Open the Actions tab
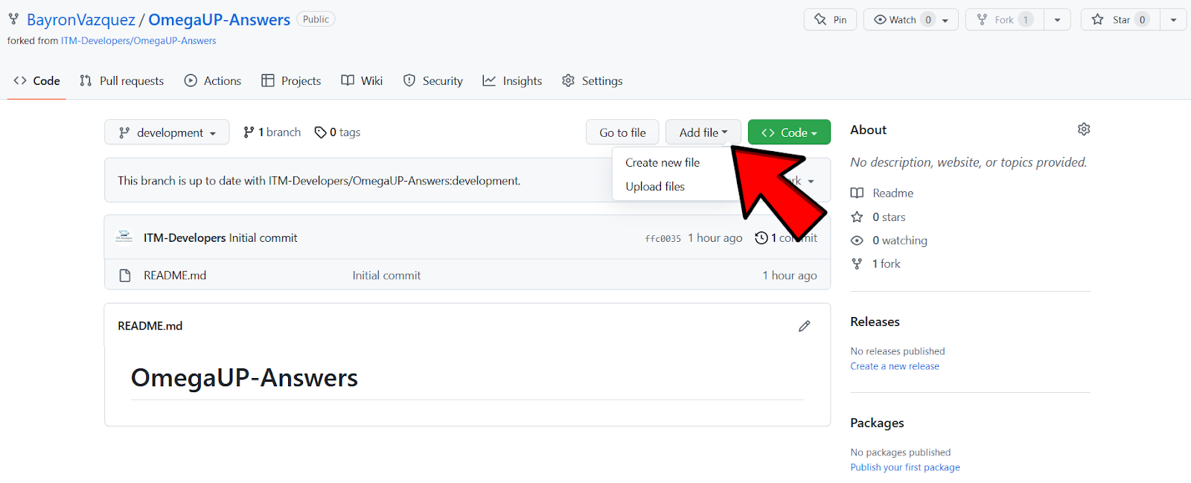This screenshot has height=483, width=1191. coord(213,80)
